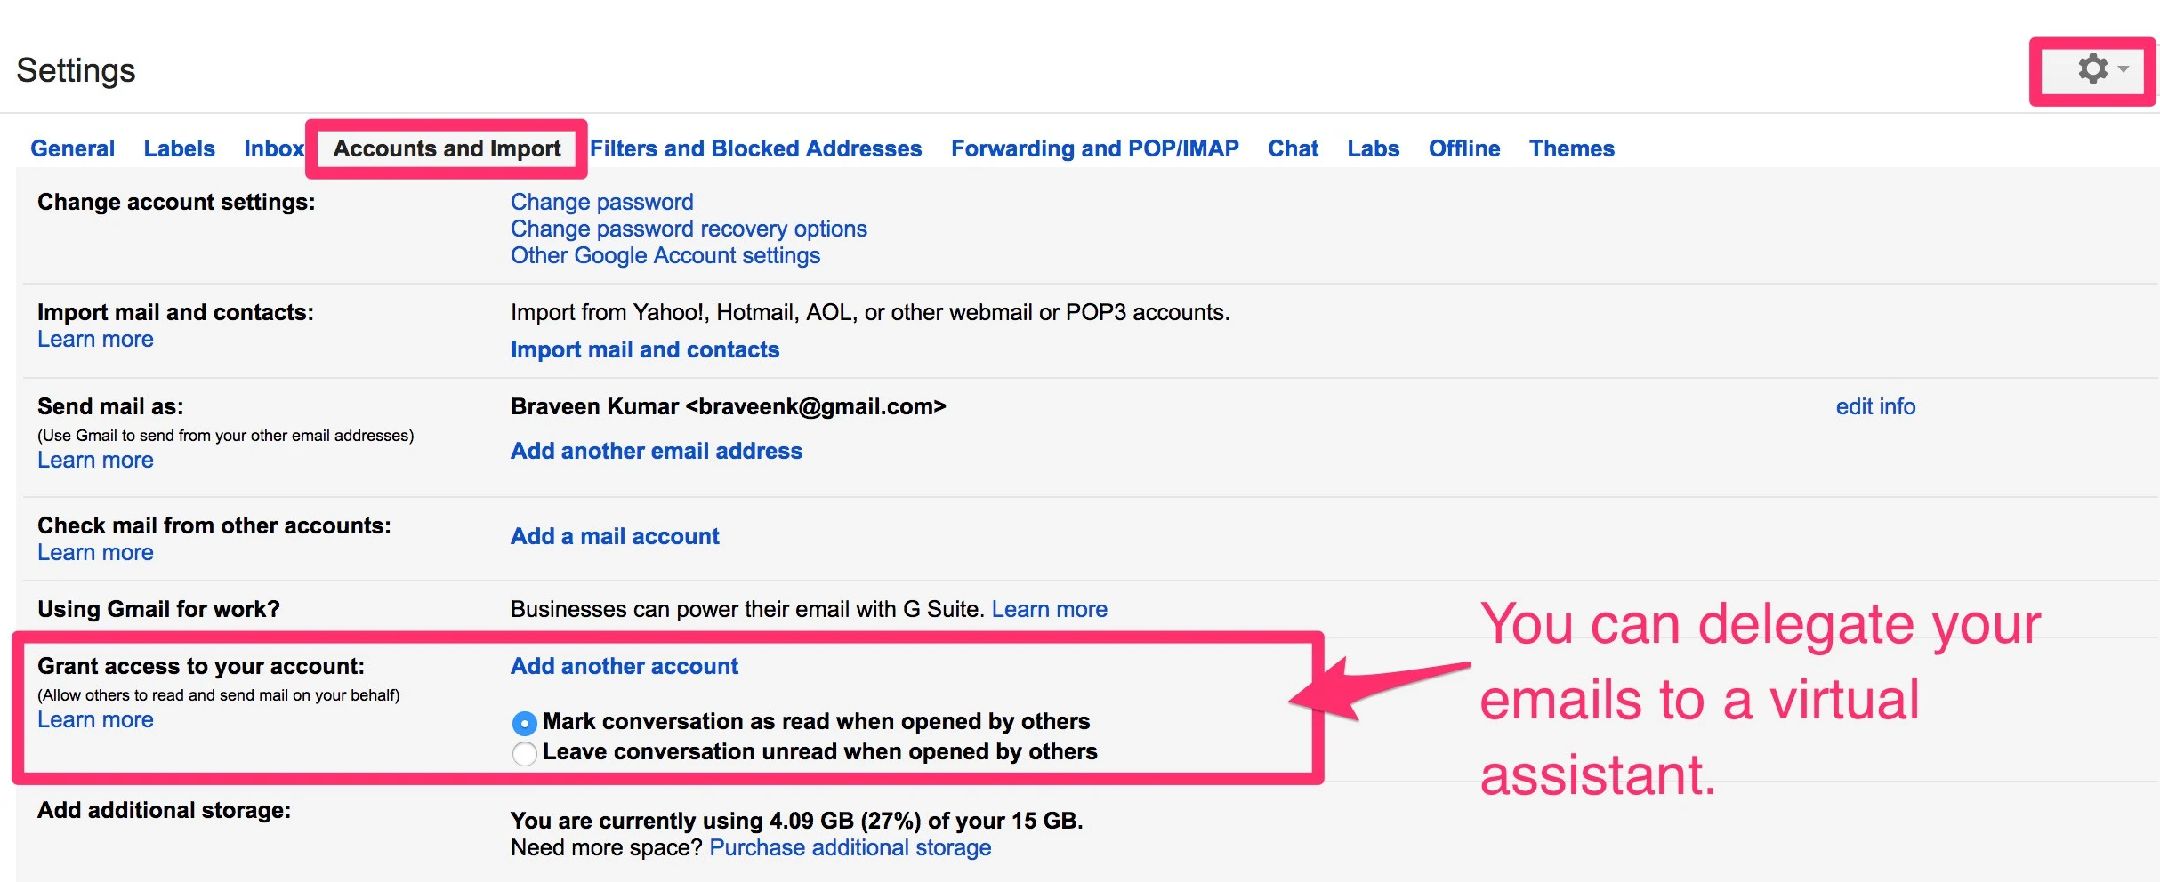Click the Import mail and contacts link
Screen dimensions: 2160x882
644,349
